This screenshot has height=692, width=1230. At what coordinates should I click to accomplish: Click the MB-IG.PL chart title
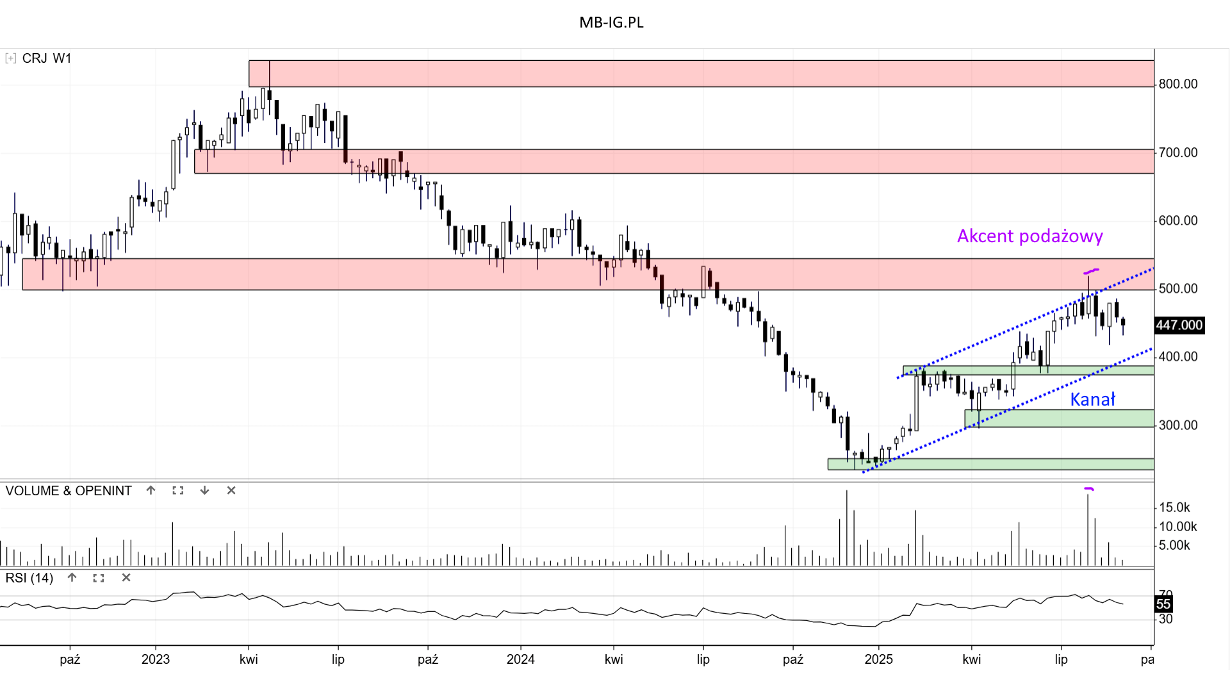coord(611,22)
